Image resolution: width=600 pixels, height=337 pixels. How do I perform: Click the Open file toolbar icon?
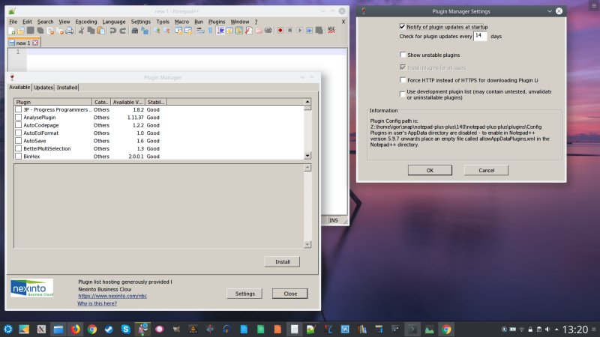[21, 31]
